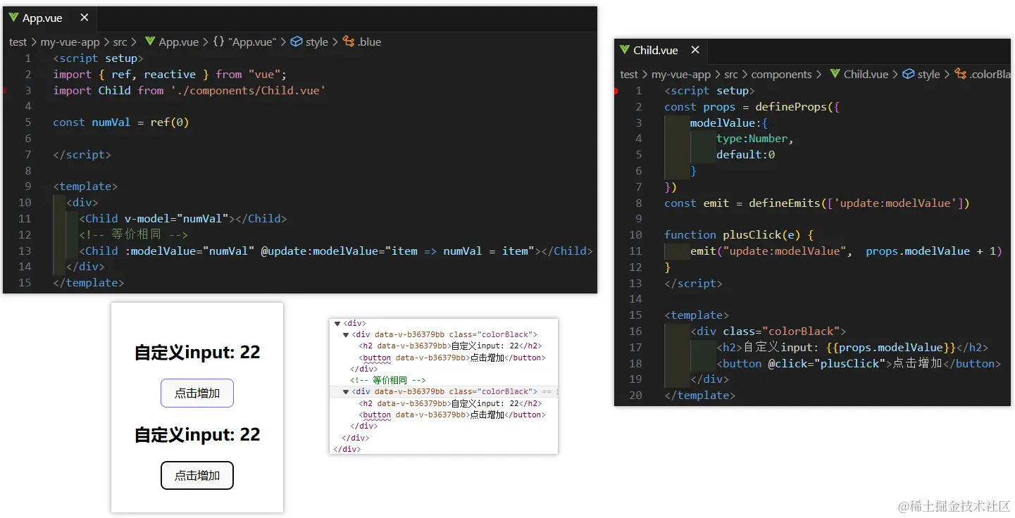This screenshot has width=1015, height=518.
Task: Click the Vue icon on Child.vue tab
Action: 624,50
